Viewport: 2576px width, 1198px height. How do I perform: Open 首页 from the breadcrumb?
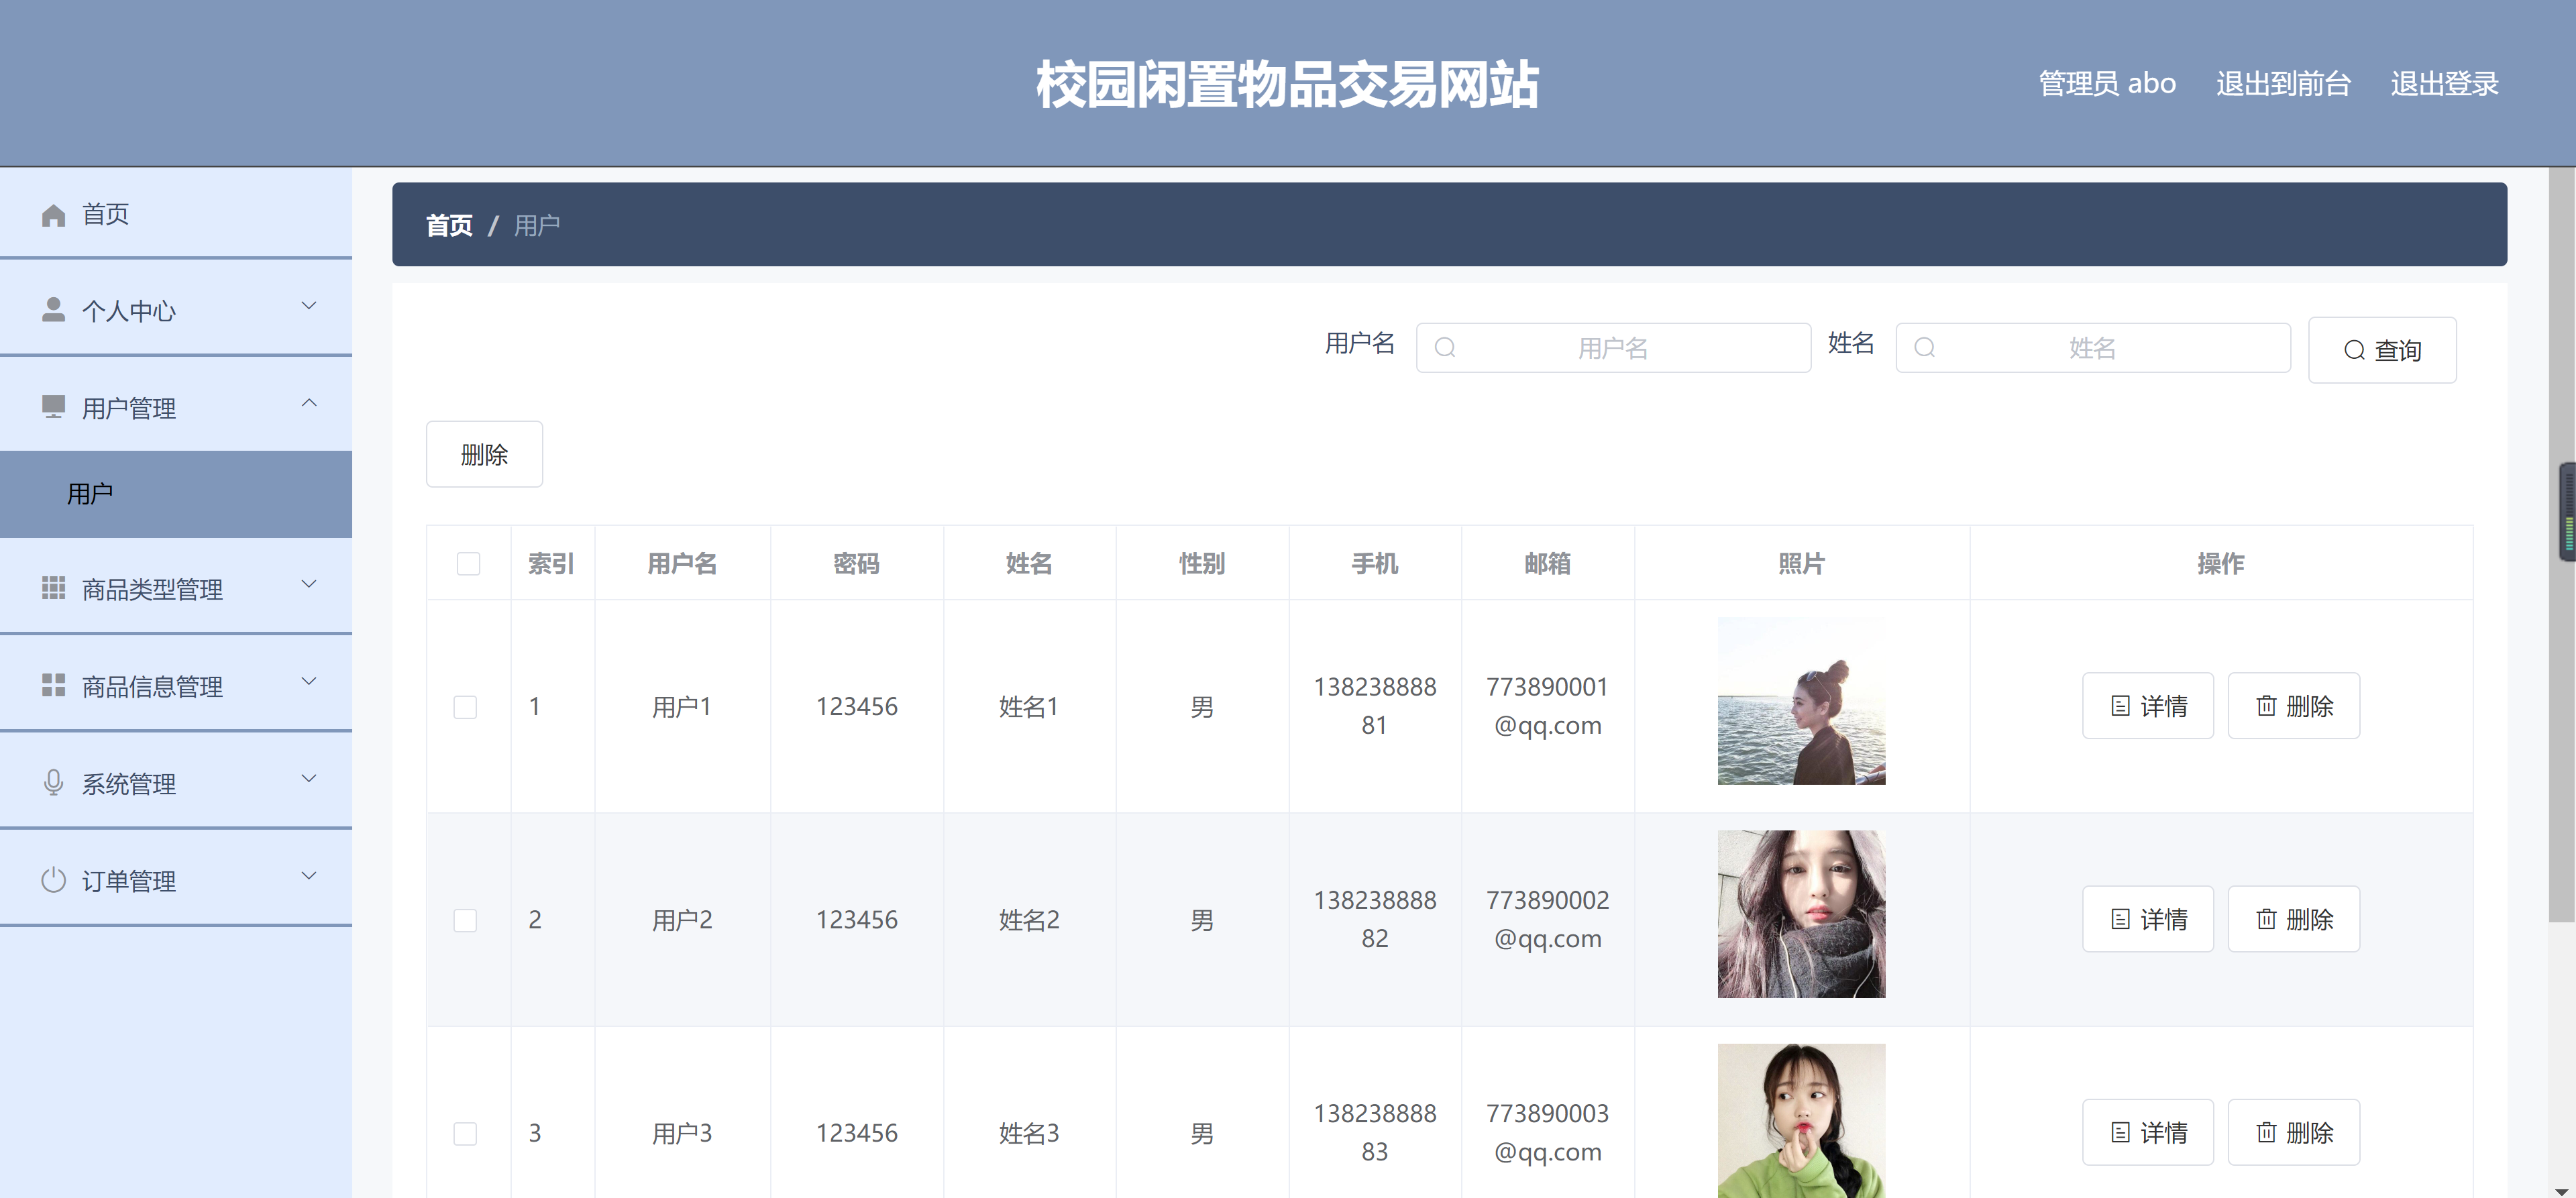449,225
